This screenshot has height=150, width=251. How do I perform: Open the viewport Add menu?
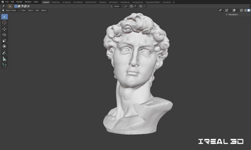37,11
